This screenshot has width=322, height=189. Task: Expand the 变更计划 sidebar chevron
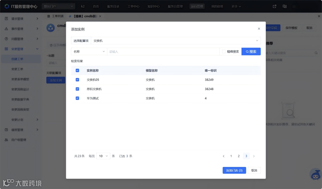click(x=37, y=120)
